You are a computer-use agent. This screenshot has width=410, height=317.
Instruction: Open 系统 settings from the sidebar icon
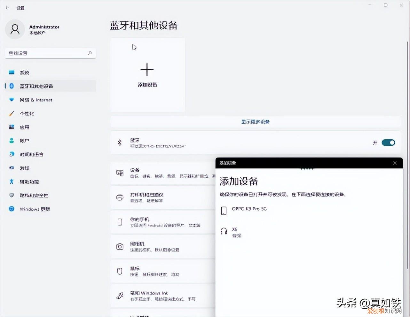click(x=12, y=73)
